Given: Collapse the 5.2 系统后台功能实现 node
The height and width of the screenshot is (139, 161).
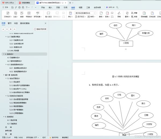Looking at the screenshot, I should 6,96.
